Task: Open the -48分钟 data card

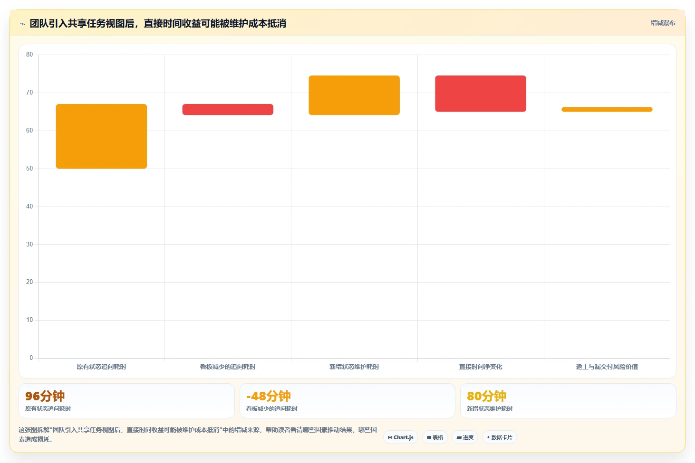Action: tap(347, 401)
